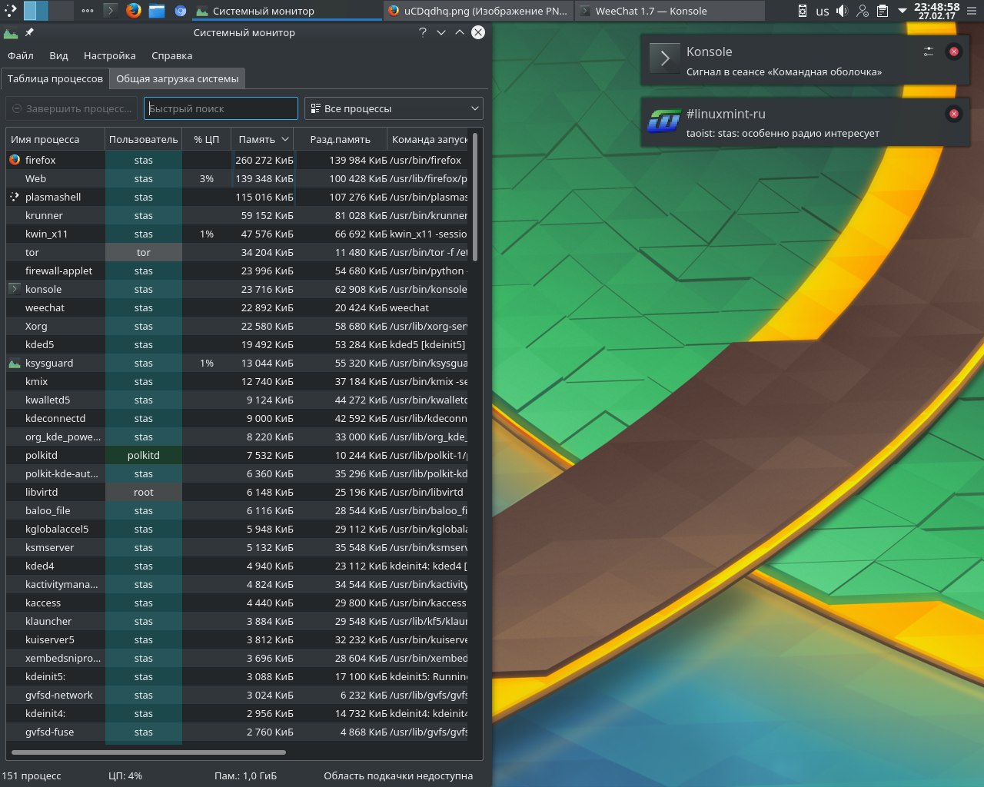Click the konsole process icon in the table
Viewport: 984px width, 787px height.
(14, 289)
